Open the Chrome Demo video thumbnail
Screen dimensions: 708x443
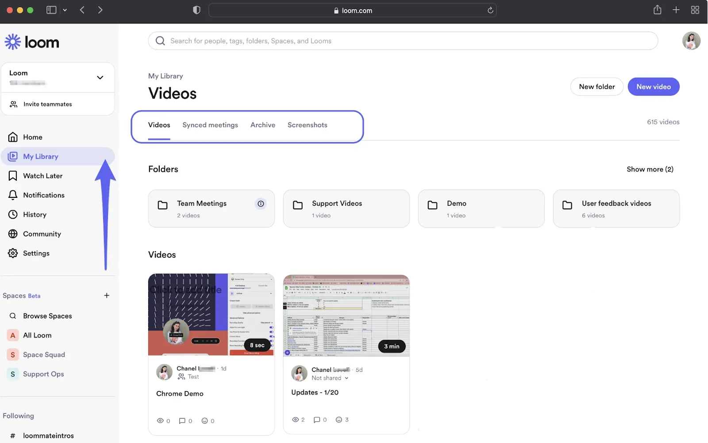click(x=212, y=314)
